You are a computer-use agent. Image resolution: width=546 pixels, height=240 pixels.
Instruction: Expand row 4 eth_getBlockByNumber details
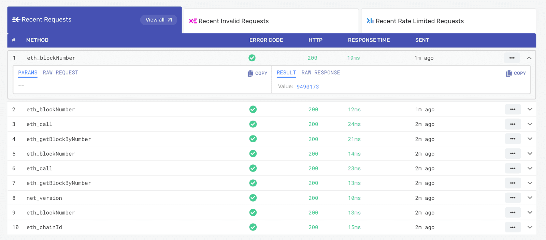[x=530, y=139]
